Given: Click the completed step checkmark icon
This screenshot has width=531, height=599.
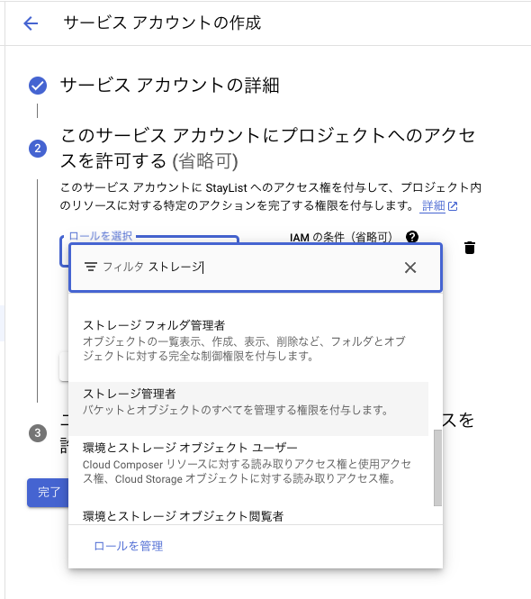Looking at the screenshot, I should (x=38, y=86).
